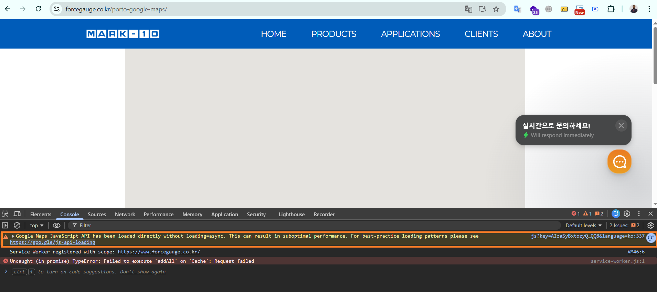Image resolution: width=657 pixels, height=292 pixels.
Task: Open CLIENTS in site navigation
Action: (481, 34)
